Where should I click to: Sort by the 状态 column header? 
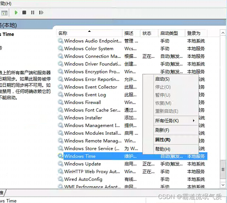tap(149, 33)
